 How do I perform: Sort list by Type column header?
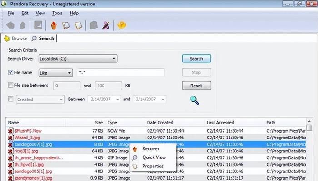pyautogui.click(x=112, y=123)
